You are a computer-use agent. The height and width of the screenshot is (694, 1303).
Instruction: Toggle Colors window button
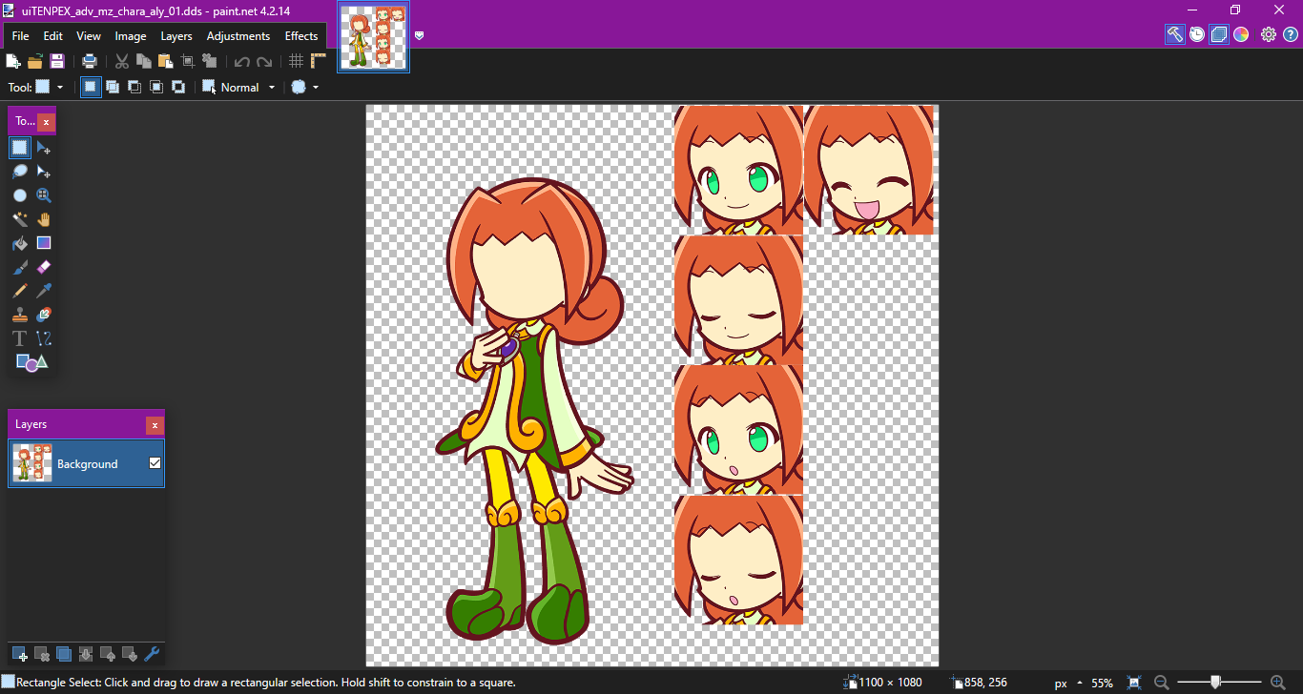(x=1241, y=34)
